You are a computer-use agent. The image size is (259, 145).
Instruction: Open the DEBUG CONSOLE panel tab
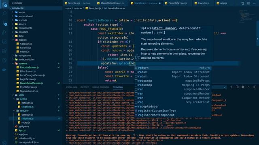click(x=101, y=87)
